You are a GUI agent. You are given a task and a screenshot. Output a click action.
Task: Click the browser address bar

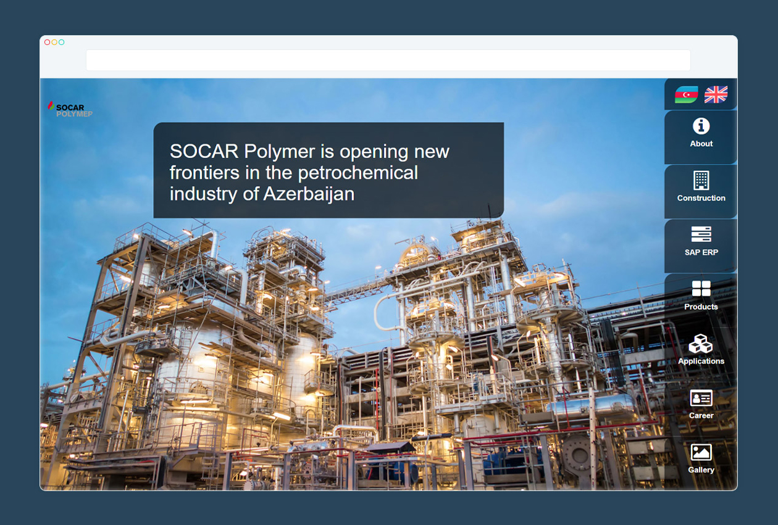[388, 60]
